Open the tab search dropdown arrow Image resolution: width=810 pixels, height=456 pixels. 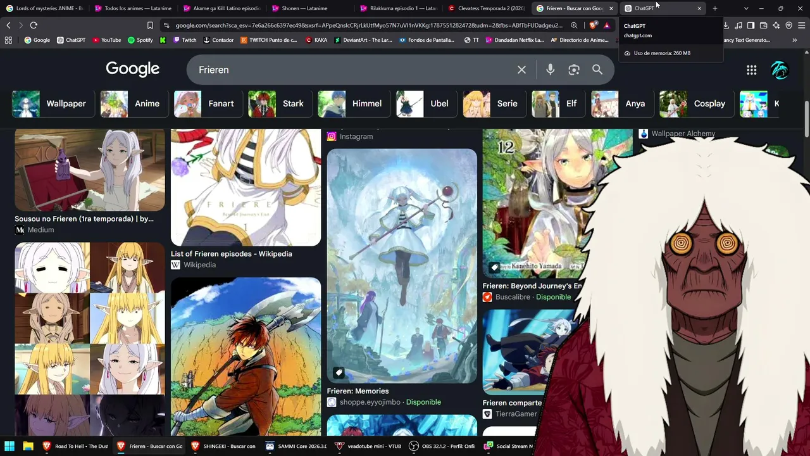click(746, 8)
